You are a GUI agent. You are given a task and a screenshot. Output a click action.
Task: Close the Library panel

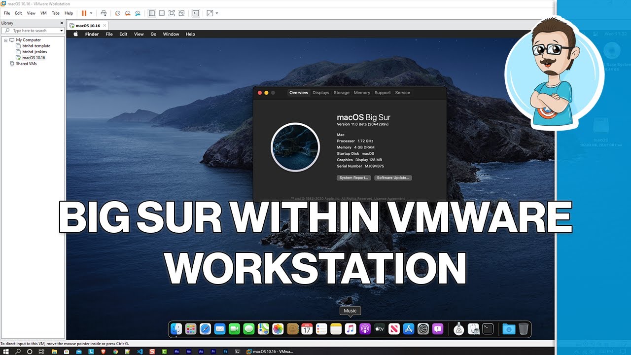click(x=62, y=23)
